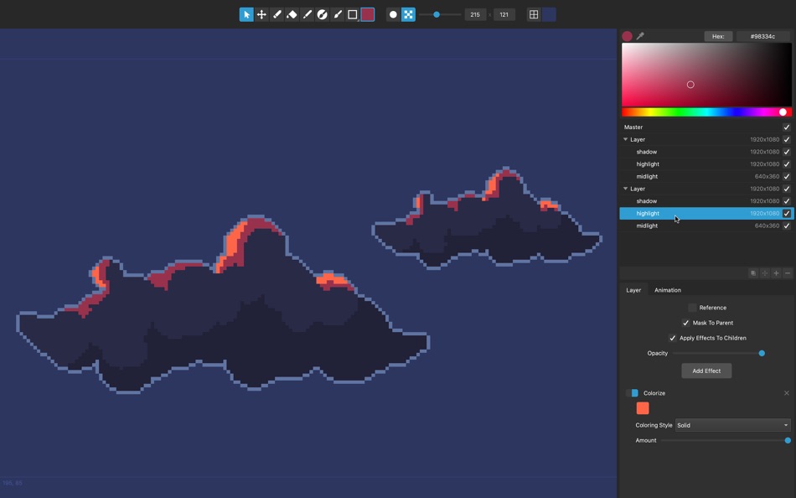Screen dimensions: 796x498
Task: Click the add new layer plus icon
Action: coord(776,272)
